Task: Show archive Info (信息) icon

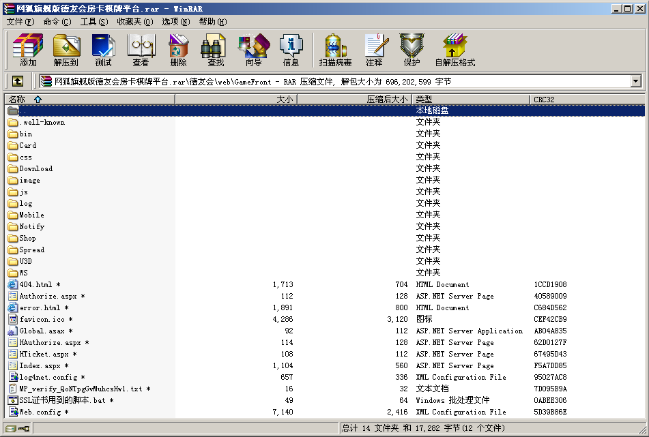Action: (291, 50)
